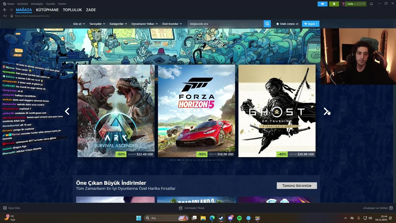Click the taskbar Ara search box

[167, 218]
